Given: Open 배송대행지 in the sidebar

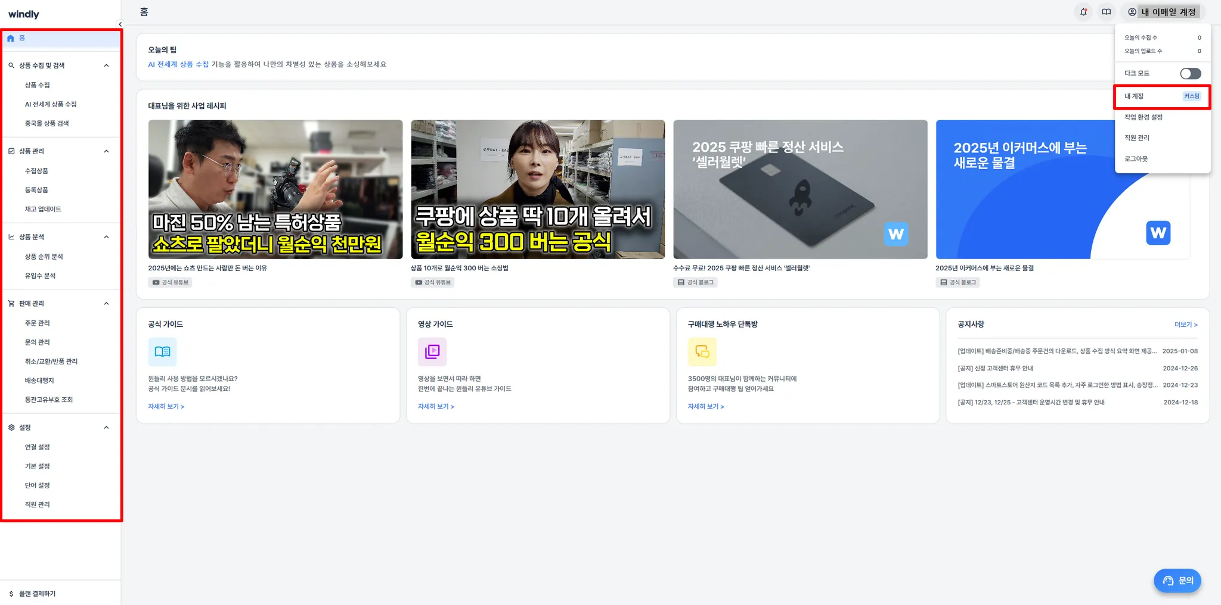Looking at the screenshot, I should click(39, 381).
